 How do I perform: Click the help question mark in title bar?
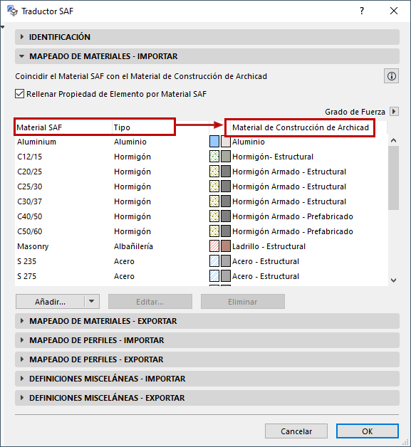tap(362, 11)
